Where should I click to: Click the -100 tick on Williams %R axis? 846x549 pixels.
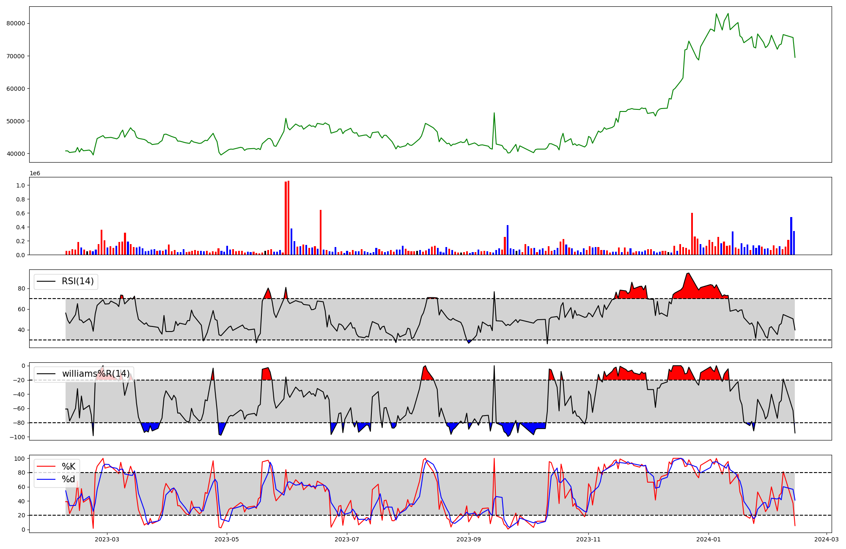[18, 437]
